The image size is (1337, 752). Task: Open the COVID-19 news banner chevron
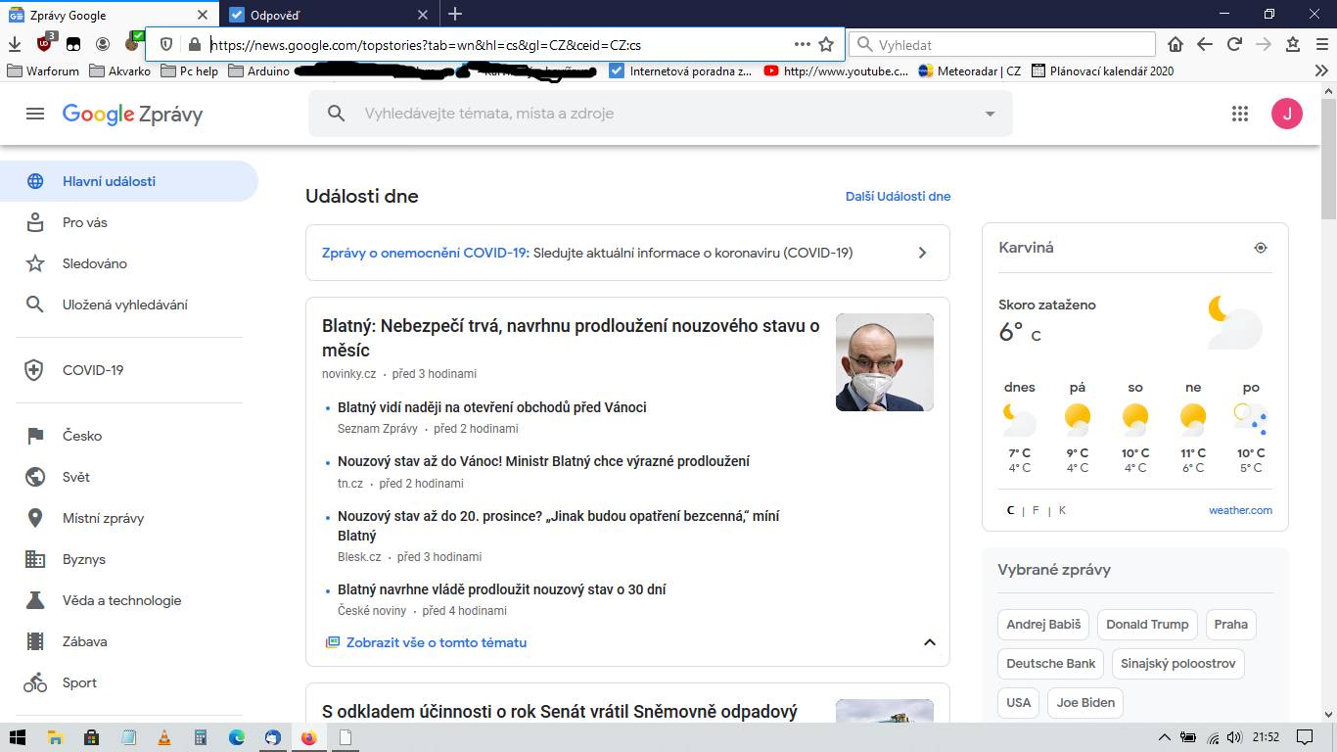point(922,253)
